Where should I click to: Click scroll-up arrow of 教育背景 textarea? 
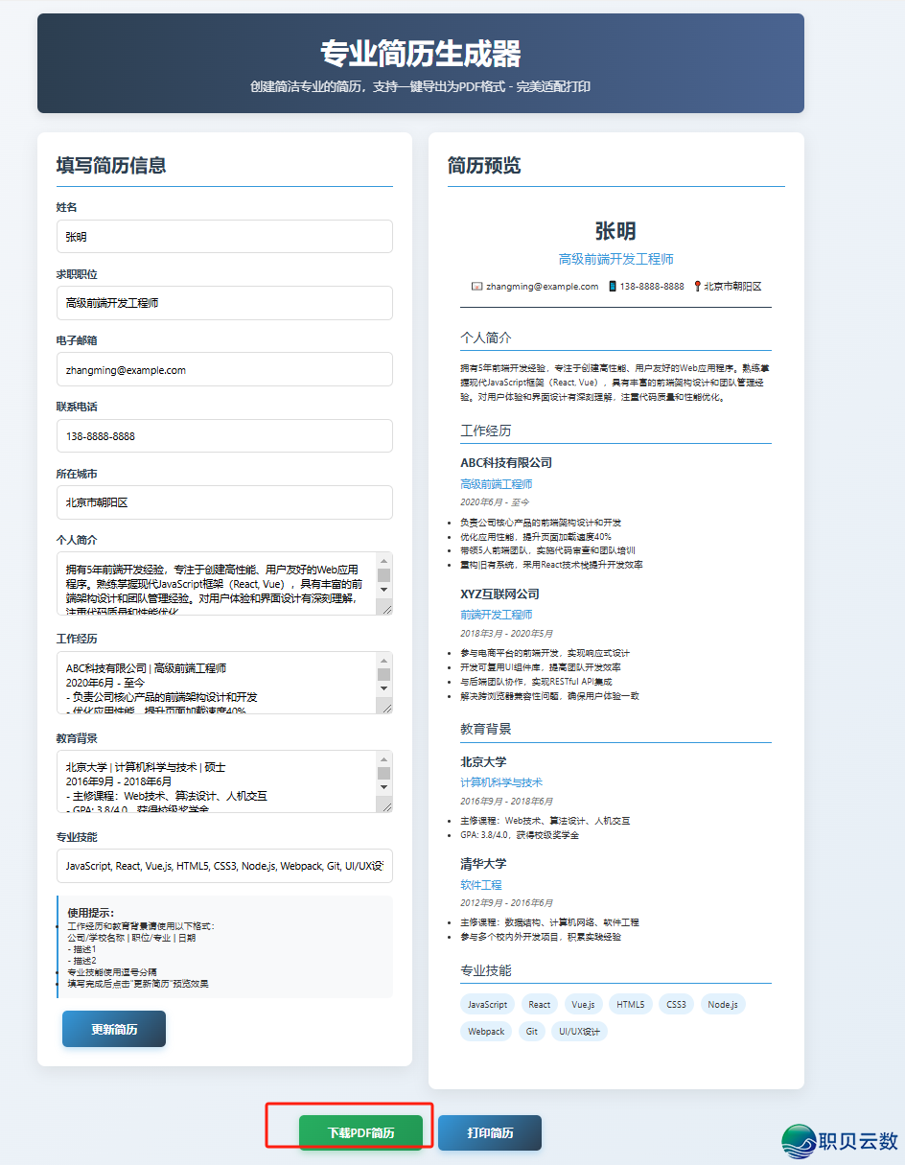tap(383, 758)
